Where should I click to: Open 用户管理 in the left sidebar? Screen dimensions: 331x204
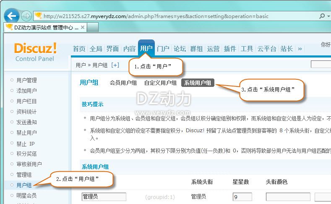pyautogui.click(x=26, y=80)
